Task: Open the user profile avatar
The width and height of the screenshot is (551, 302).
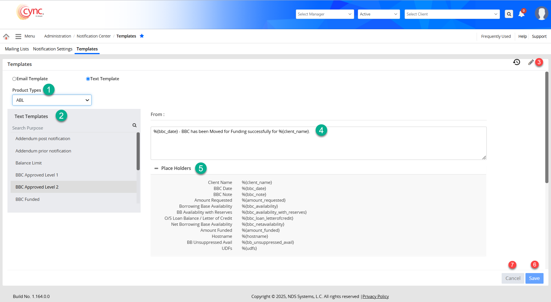Action: pos(541,13)
